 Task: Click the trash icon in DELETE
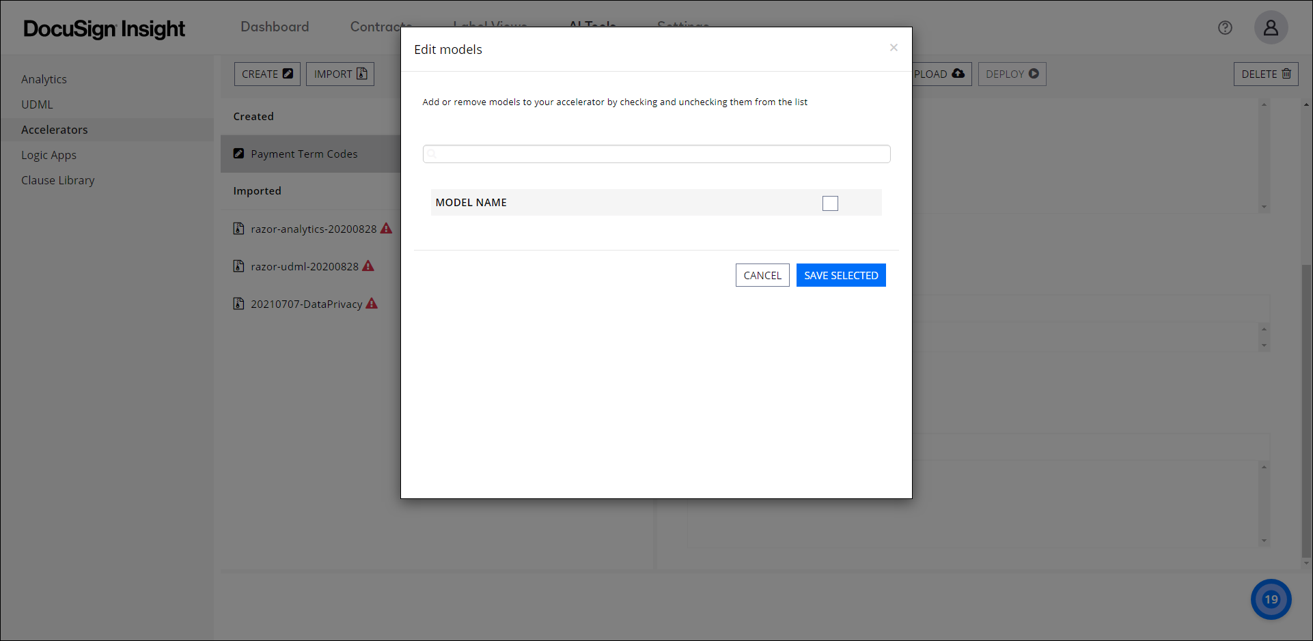click(x=1286, y=73)
